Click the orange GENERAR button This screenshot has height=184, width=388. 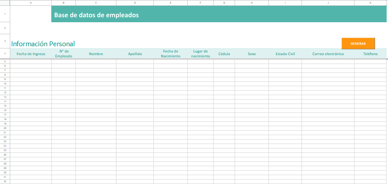point(358,44)
